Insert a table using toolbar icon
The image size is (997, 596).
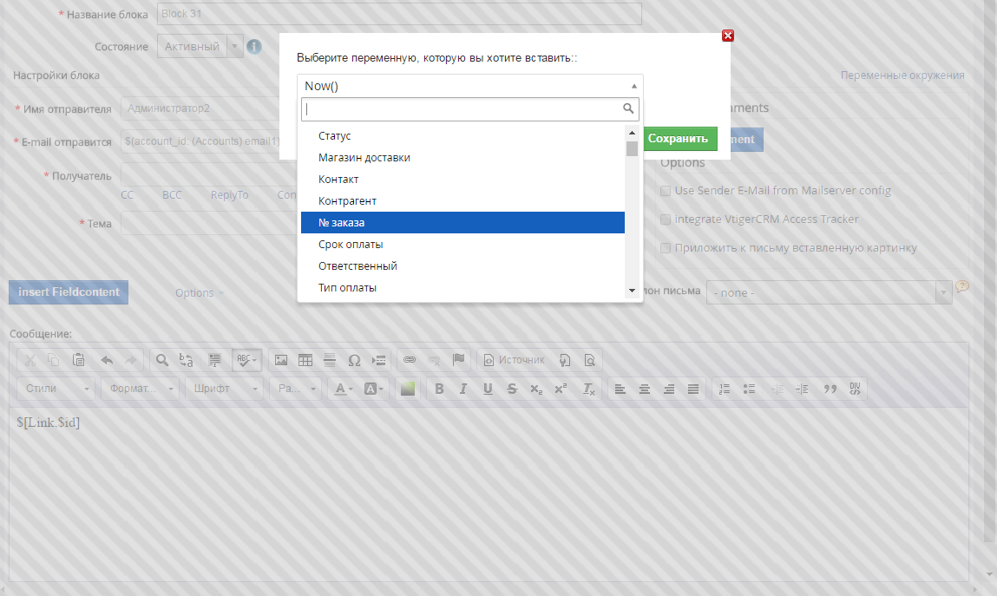coord(305,360)
